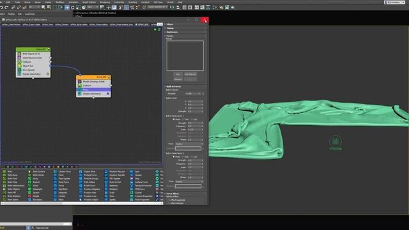This screenshot has width=409, height=230.
Task: Pick the Custom Properties operator in depot
Action: [x=144, y=196]
